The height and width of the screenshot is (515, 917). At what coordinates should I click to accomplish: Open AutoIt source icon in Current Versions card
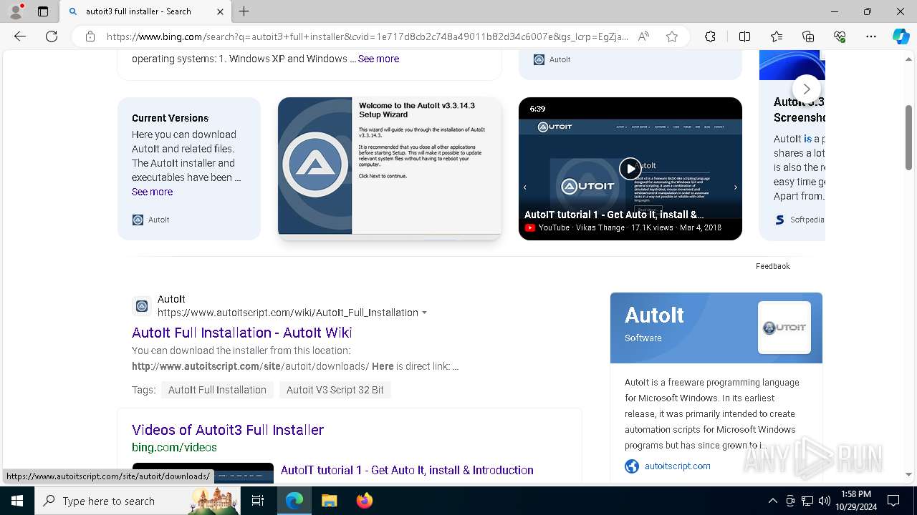pyautogui.click(x=138, y=220)
